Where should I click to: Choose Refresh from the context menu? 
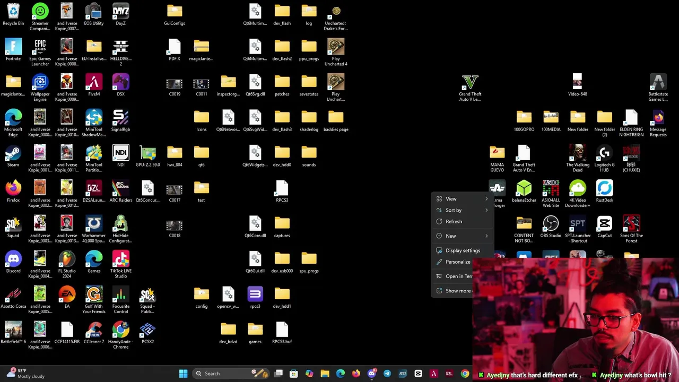[462, 222]
